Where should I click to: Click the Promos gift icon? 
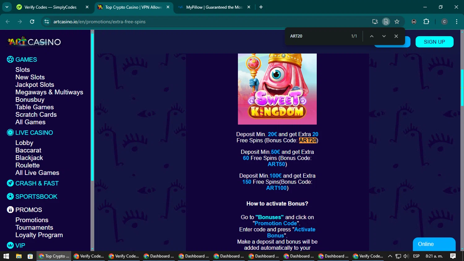point(10,210)
